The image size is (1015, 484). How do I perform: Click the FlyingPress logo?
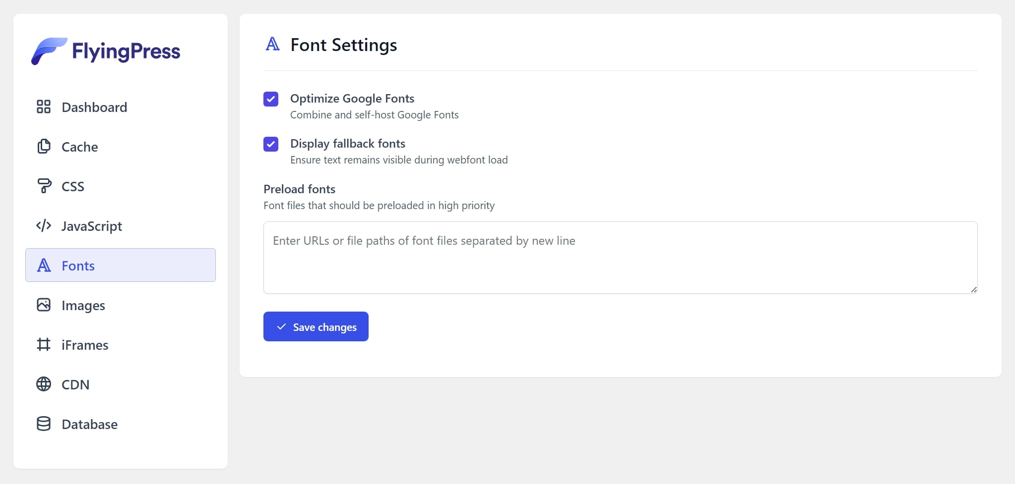[x=106, y=51]
